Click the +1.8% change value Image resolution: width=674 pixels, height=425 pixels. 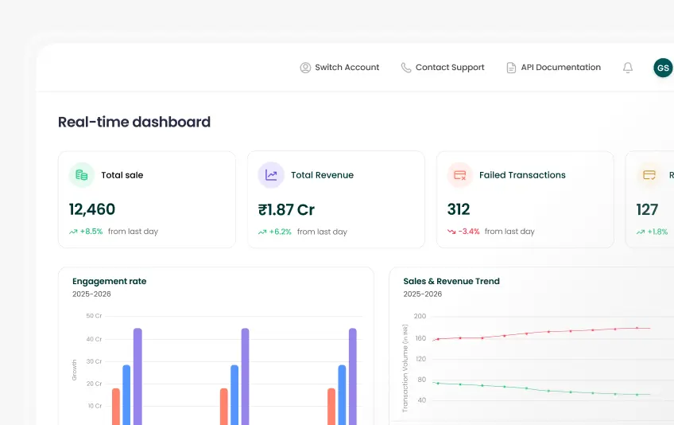(x=657, y=232)
